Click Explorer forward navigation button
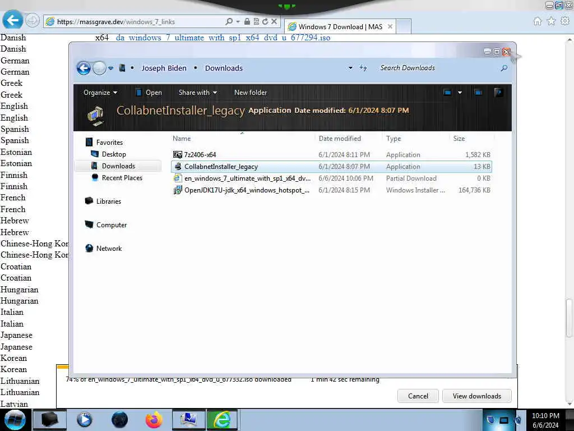The width and height of the screenshot is (574, 431). (x=99, y=68)
